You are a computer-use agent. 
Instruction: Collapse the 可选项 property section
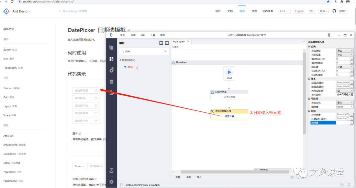[x=310, y=99]
